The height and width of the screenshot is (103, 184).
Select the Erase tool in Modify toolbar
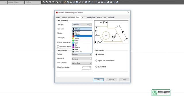pos(65,2)
